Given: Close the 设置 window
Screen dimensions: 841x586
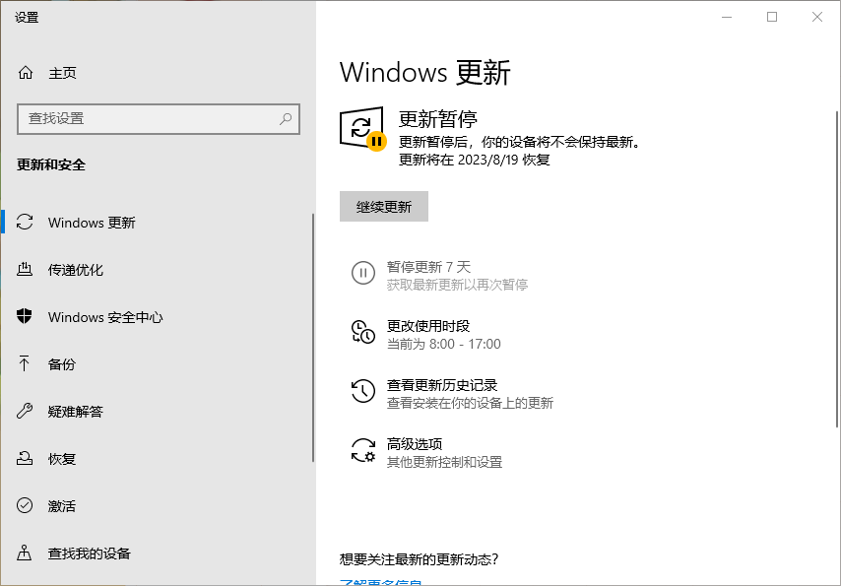Looking at the screenshot, I should pos(816,17).
